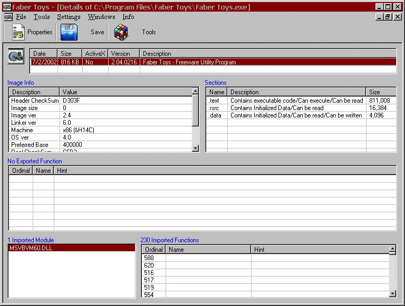Image resolution: width=405 pixels, height=306 pixels.
Task: Click Image Info scrollbar thumb
Action: [x=196, y=110]
